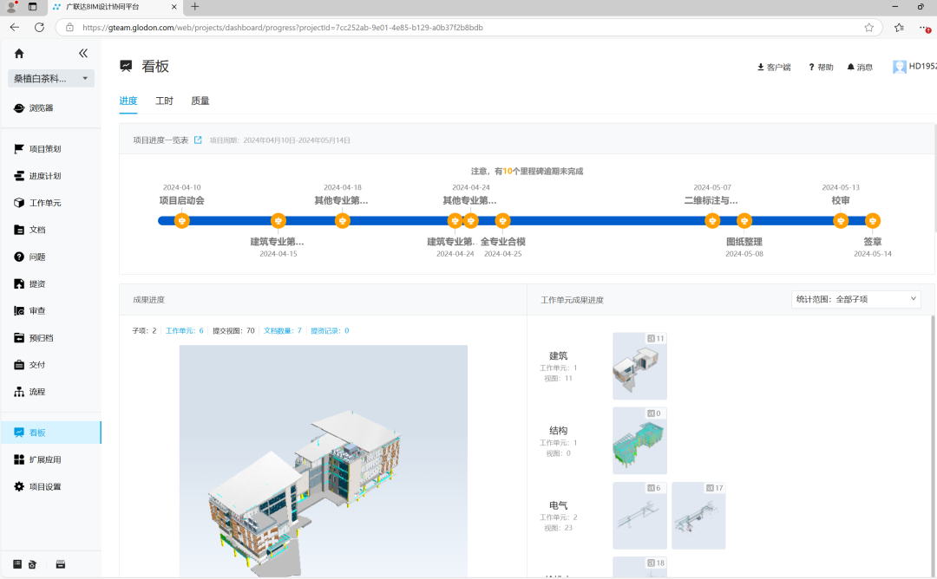Click the browser back arrow
The image size is (937, 579).
point(15,28)
